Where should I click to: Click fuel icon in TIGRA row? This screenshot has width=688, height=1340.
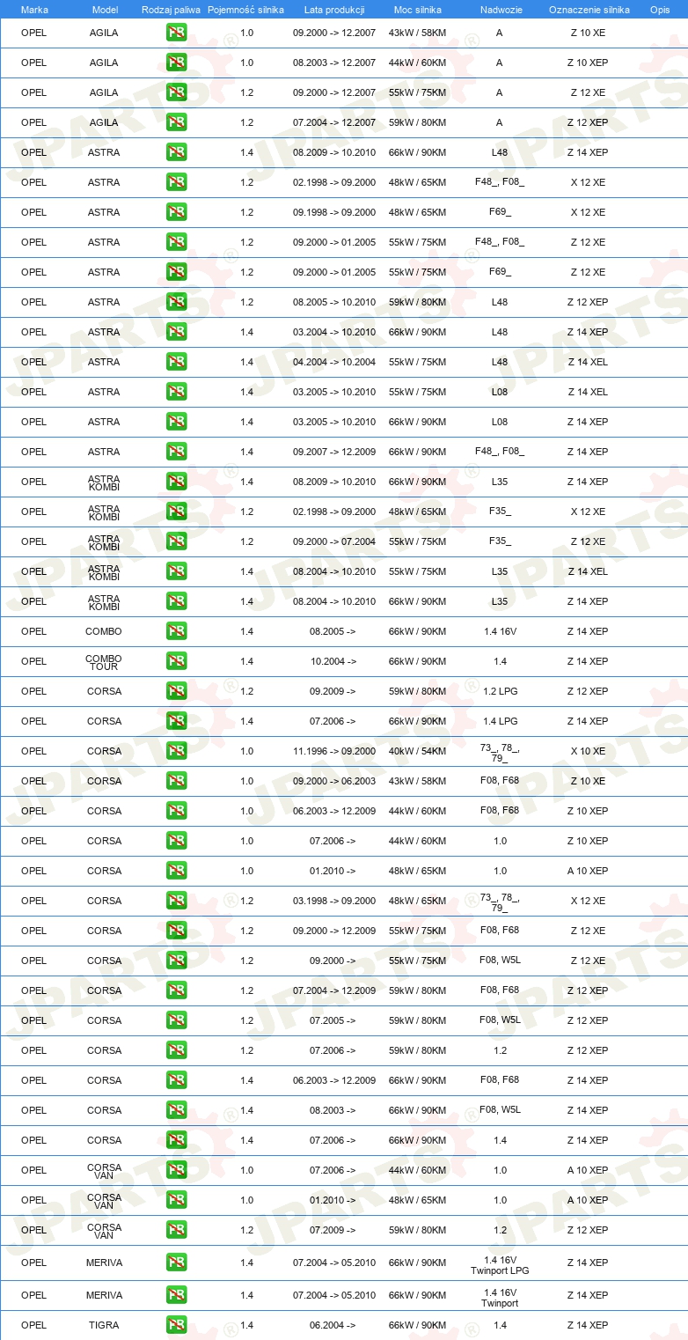coord(176,1325)
